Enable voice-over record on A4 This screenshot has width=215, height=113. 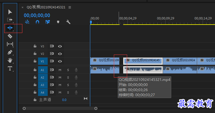(76, 92)
